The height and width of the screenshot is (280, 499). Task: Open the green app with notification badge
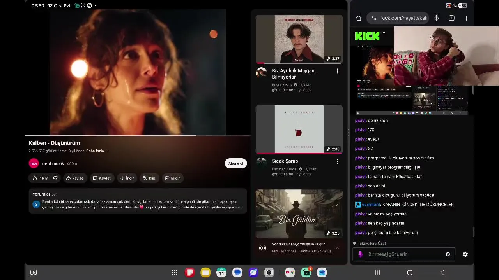tap(306, 273)
